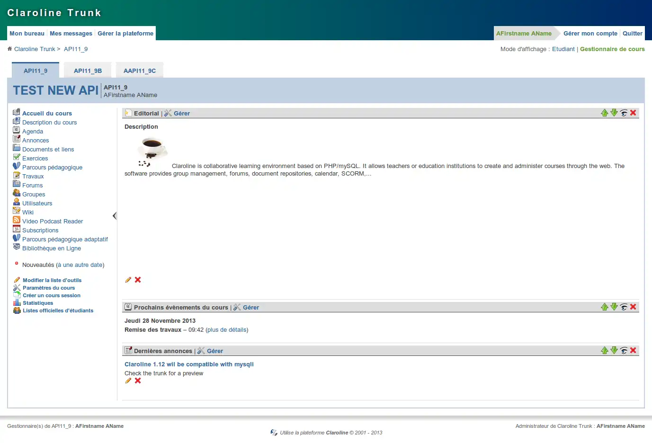Open Mes messages from the top menu
This screenshot has height=443, width=652.
coord(71,33)
